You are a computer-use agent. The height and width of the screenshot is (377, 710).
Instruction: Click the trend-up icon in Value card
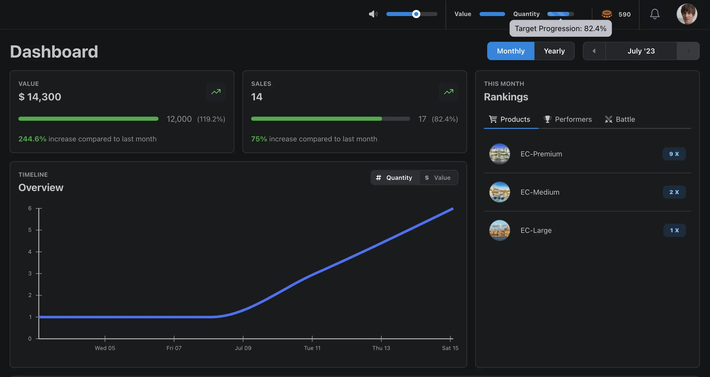coord(216,92)
